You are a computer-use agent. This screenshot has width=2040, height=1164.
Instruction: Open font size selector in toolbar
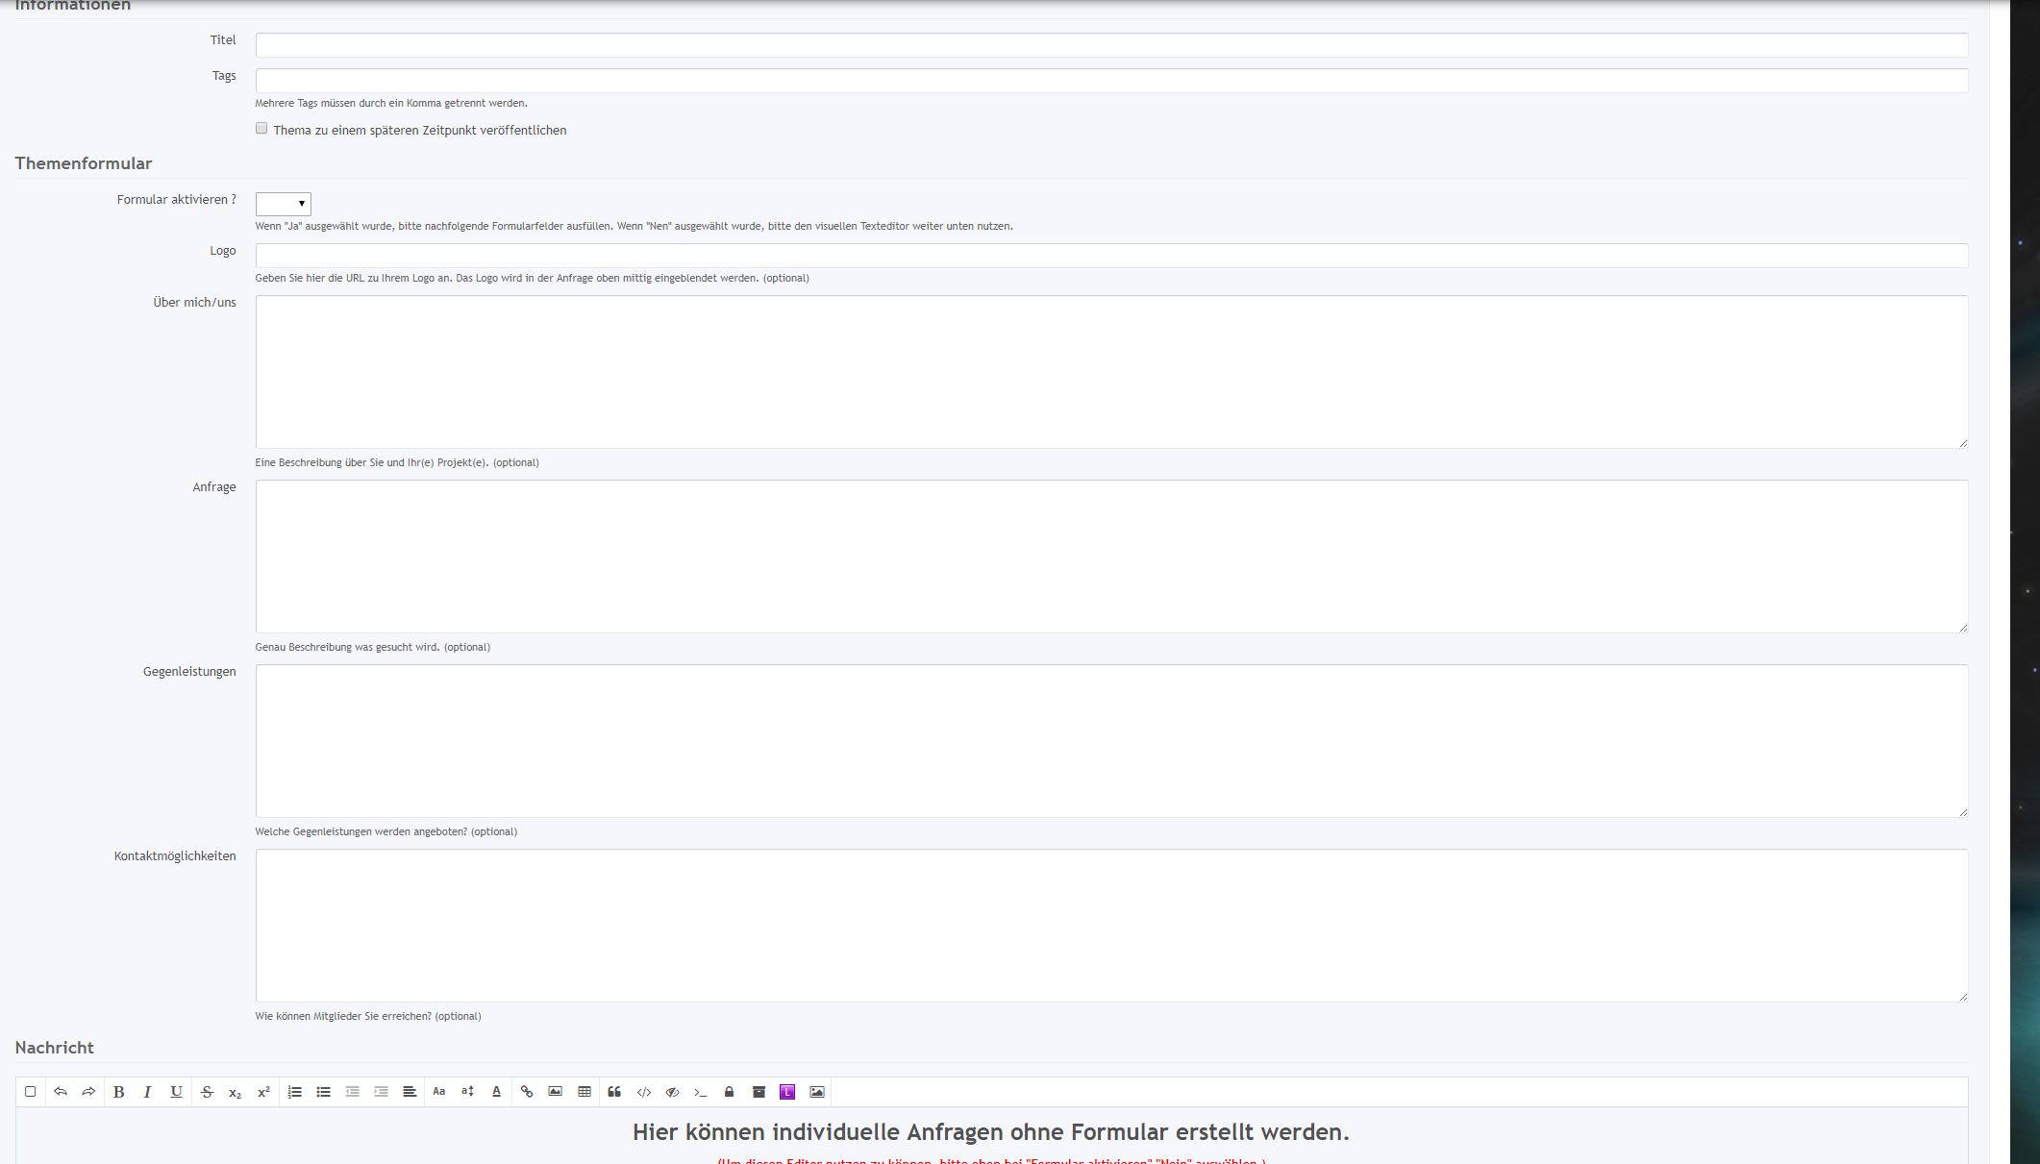click(468, 1092)
